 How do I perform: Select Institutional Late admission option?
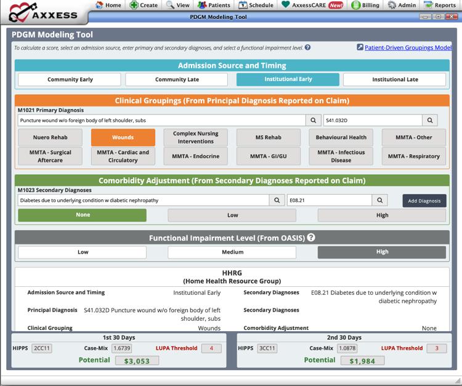394,79
